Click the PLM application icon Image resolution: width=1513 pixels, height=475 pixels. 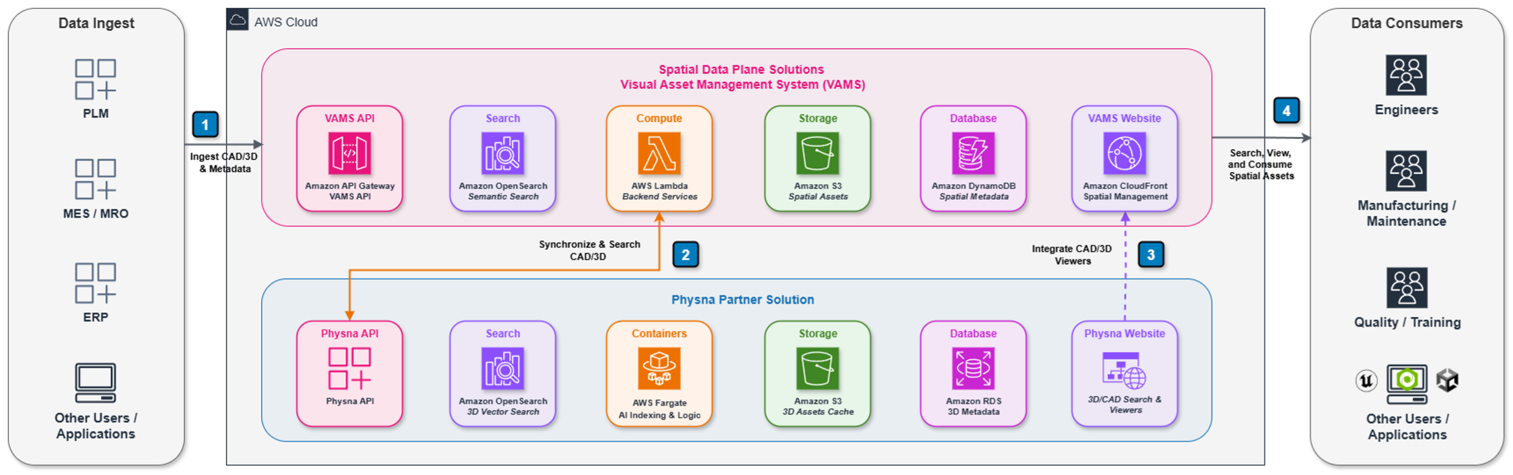[x=95, y=79]
